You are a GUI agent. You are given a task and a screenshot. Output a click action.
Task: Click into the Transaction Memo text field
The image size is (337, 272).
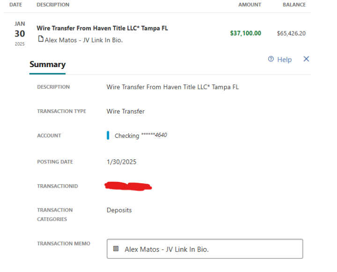click(x=211, y=249)
